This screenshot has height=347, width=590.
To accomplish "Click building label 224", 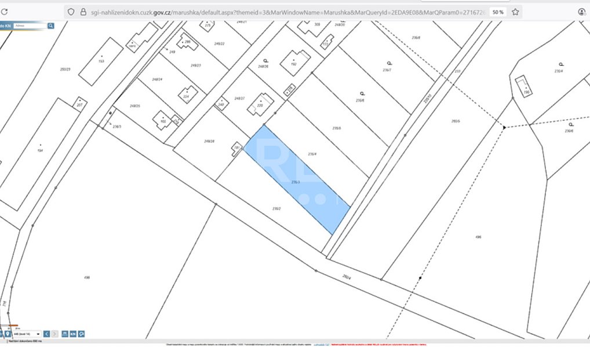I will tap(186, 96).
